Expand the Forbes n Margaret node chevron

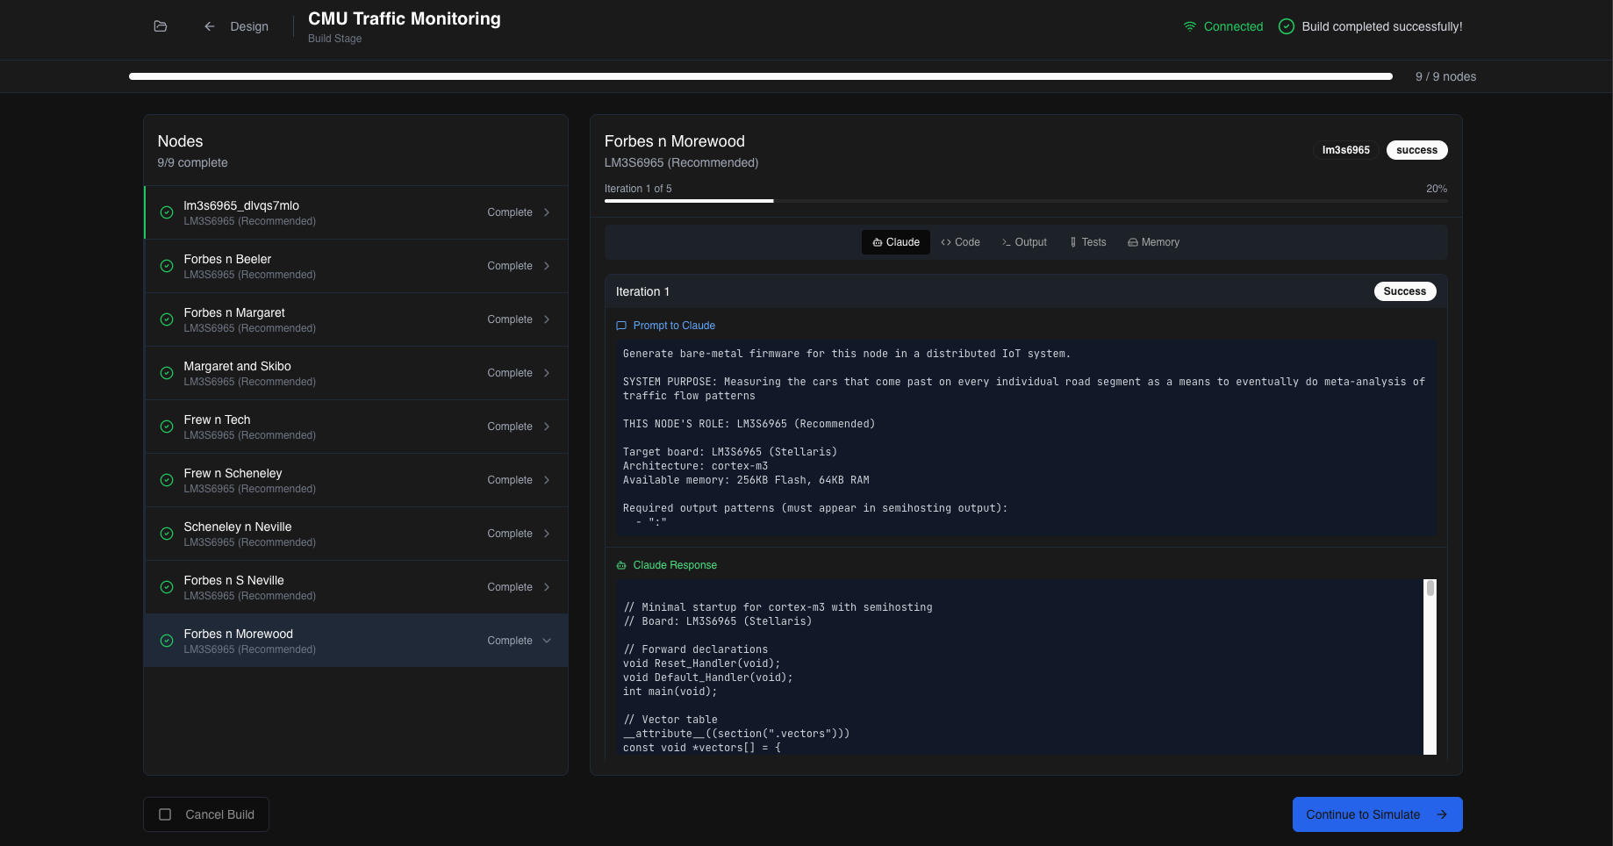547,319
